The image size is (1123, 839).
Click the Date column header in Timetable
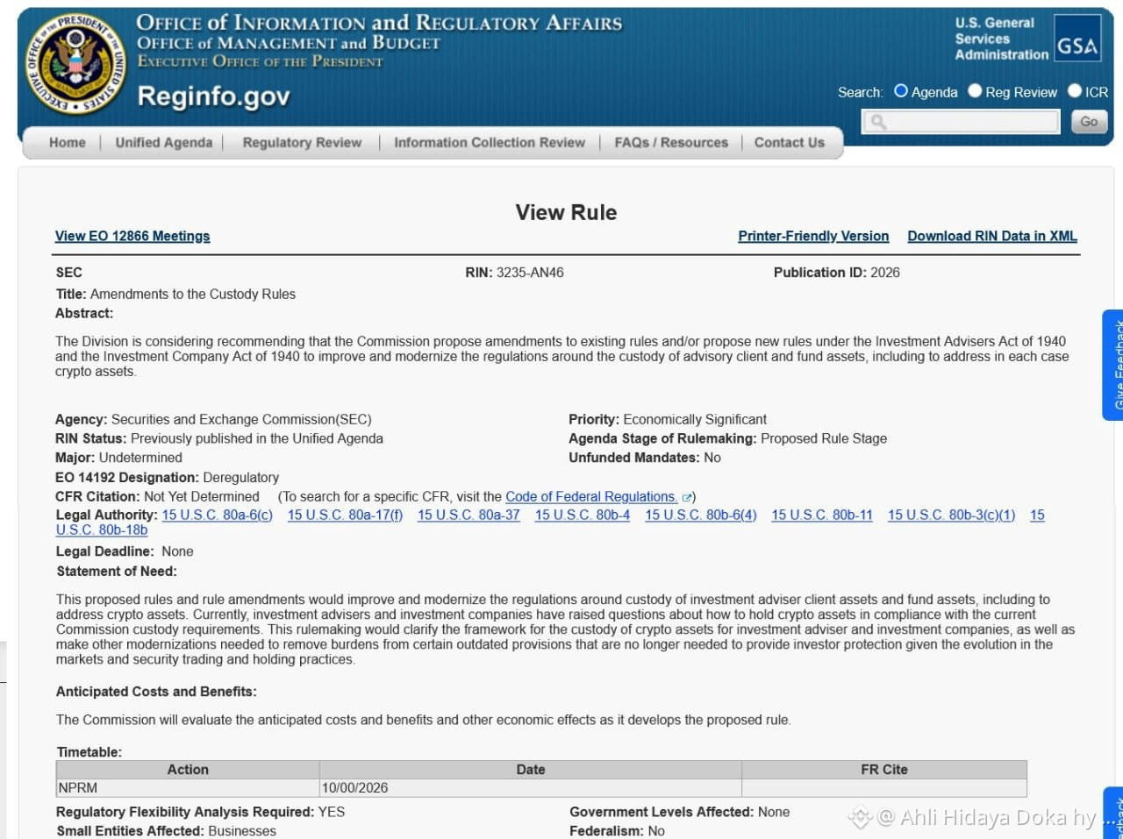(x=531, y=770)
